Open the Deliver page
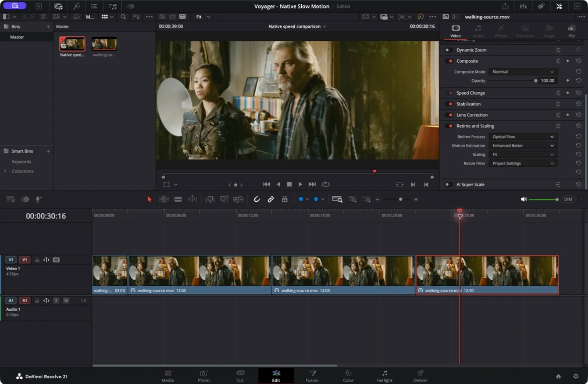588x384 pixels. pyautogui.click(x=420, y=376)
